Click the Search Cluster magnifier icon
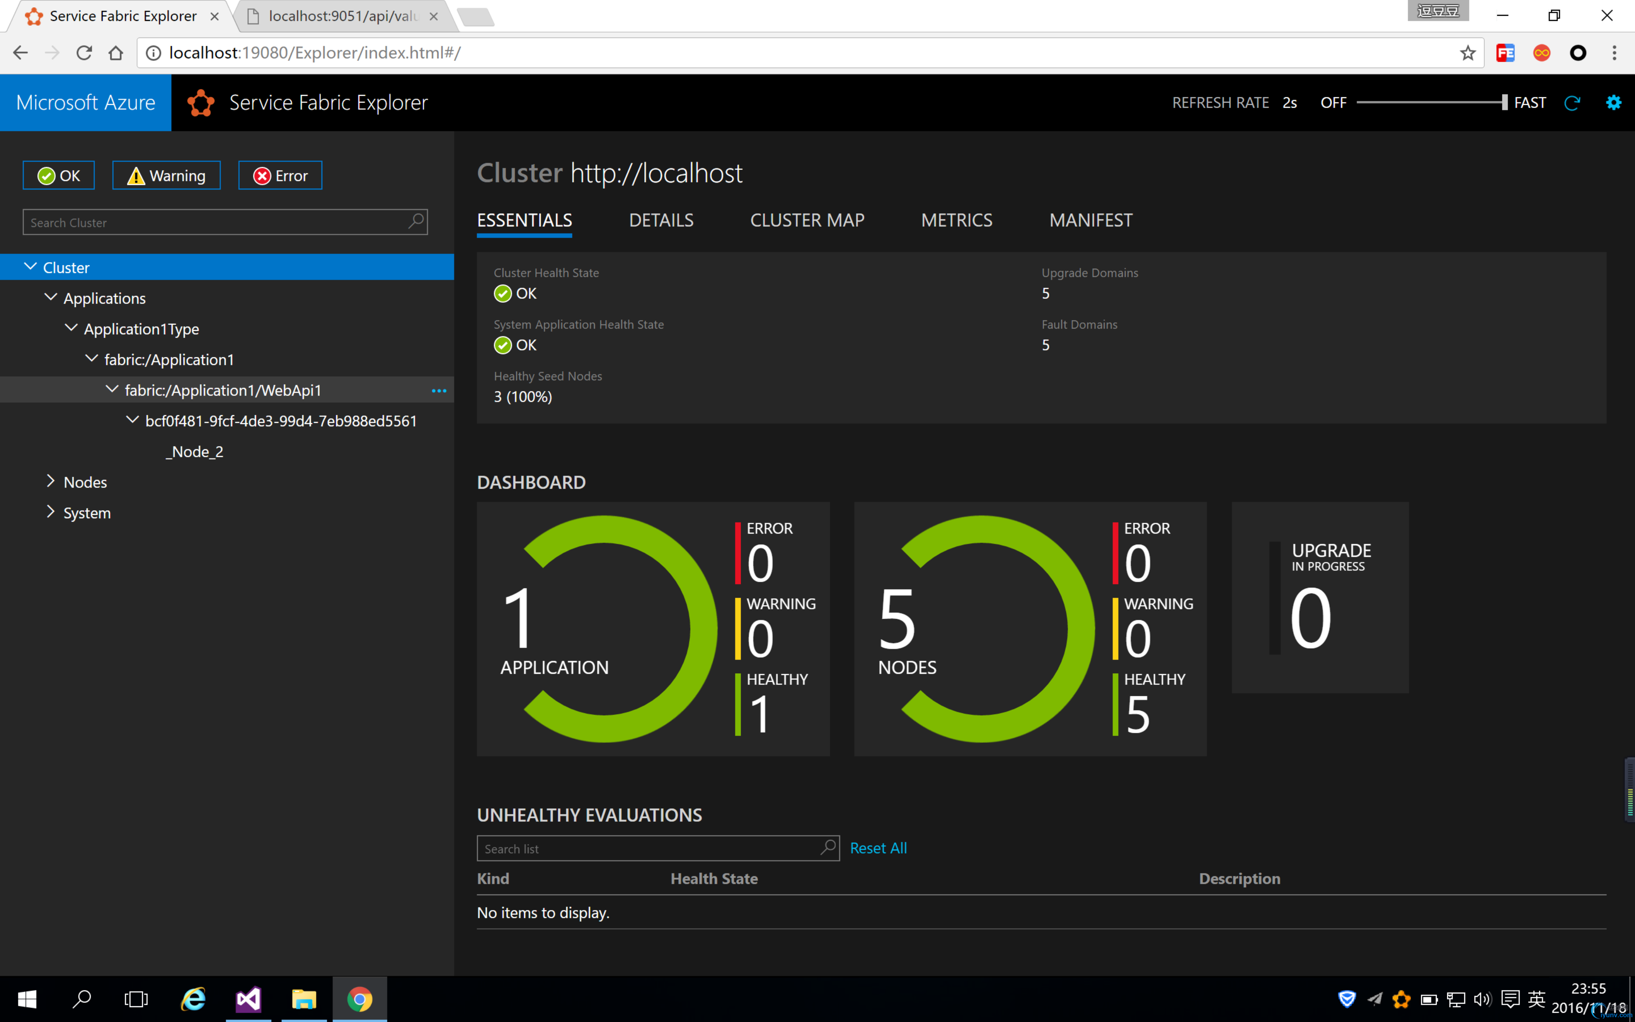This screenshot has height=1022, width=1635. 416,221
